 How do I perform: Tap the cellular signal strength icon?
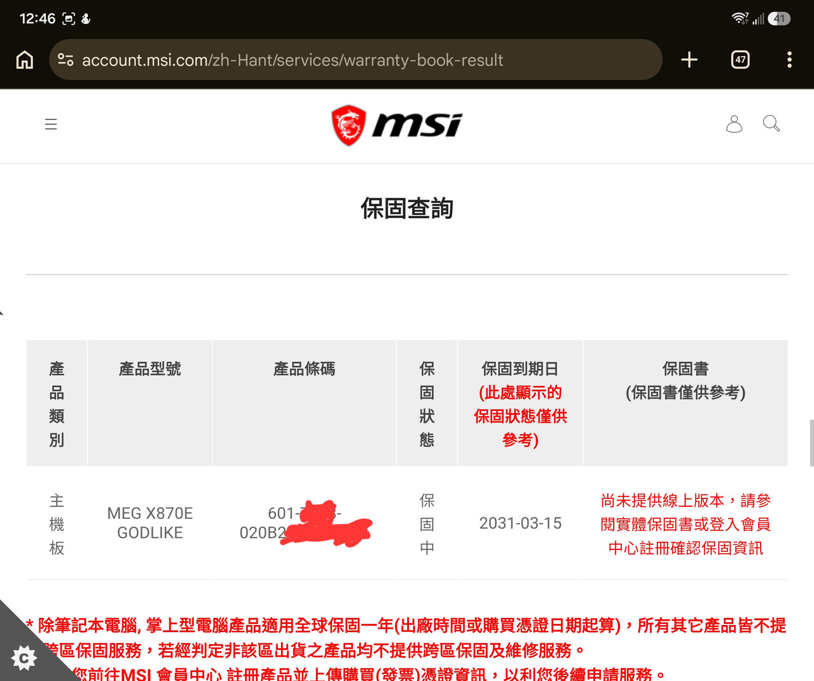(x=758, y=18)
